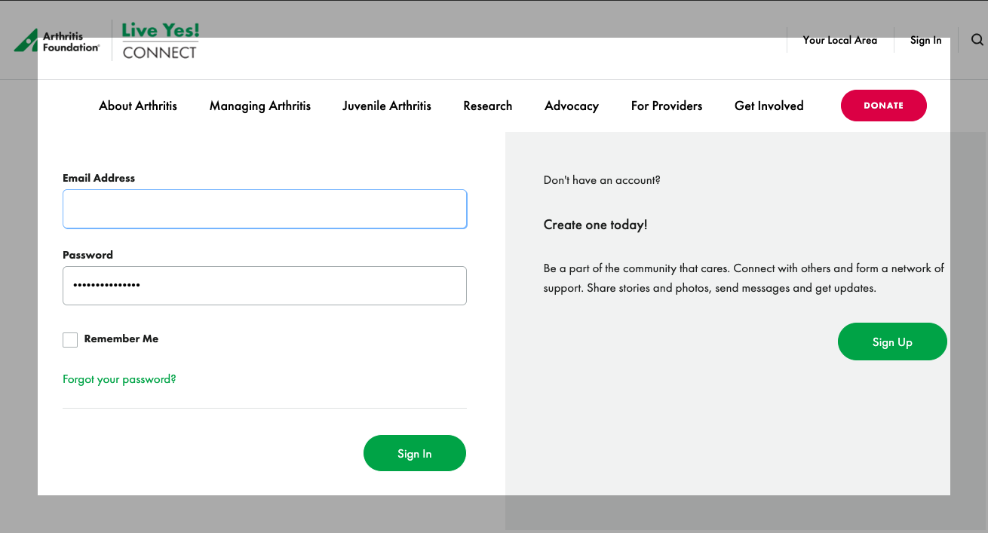Go to Juvenile Arthritis section
This screenshot has height=533, width=988.
[x=387, y=106]
